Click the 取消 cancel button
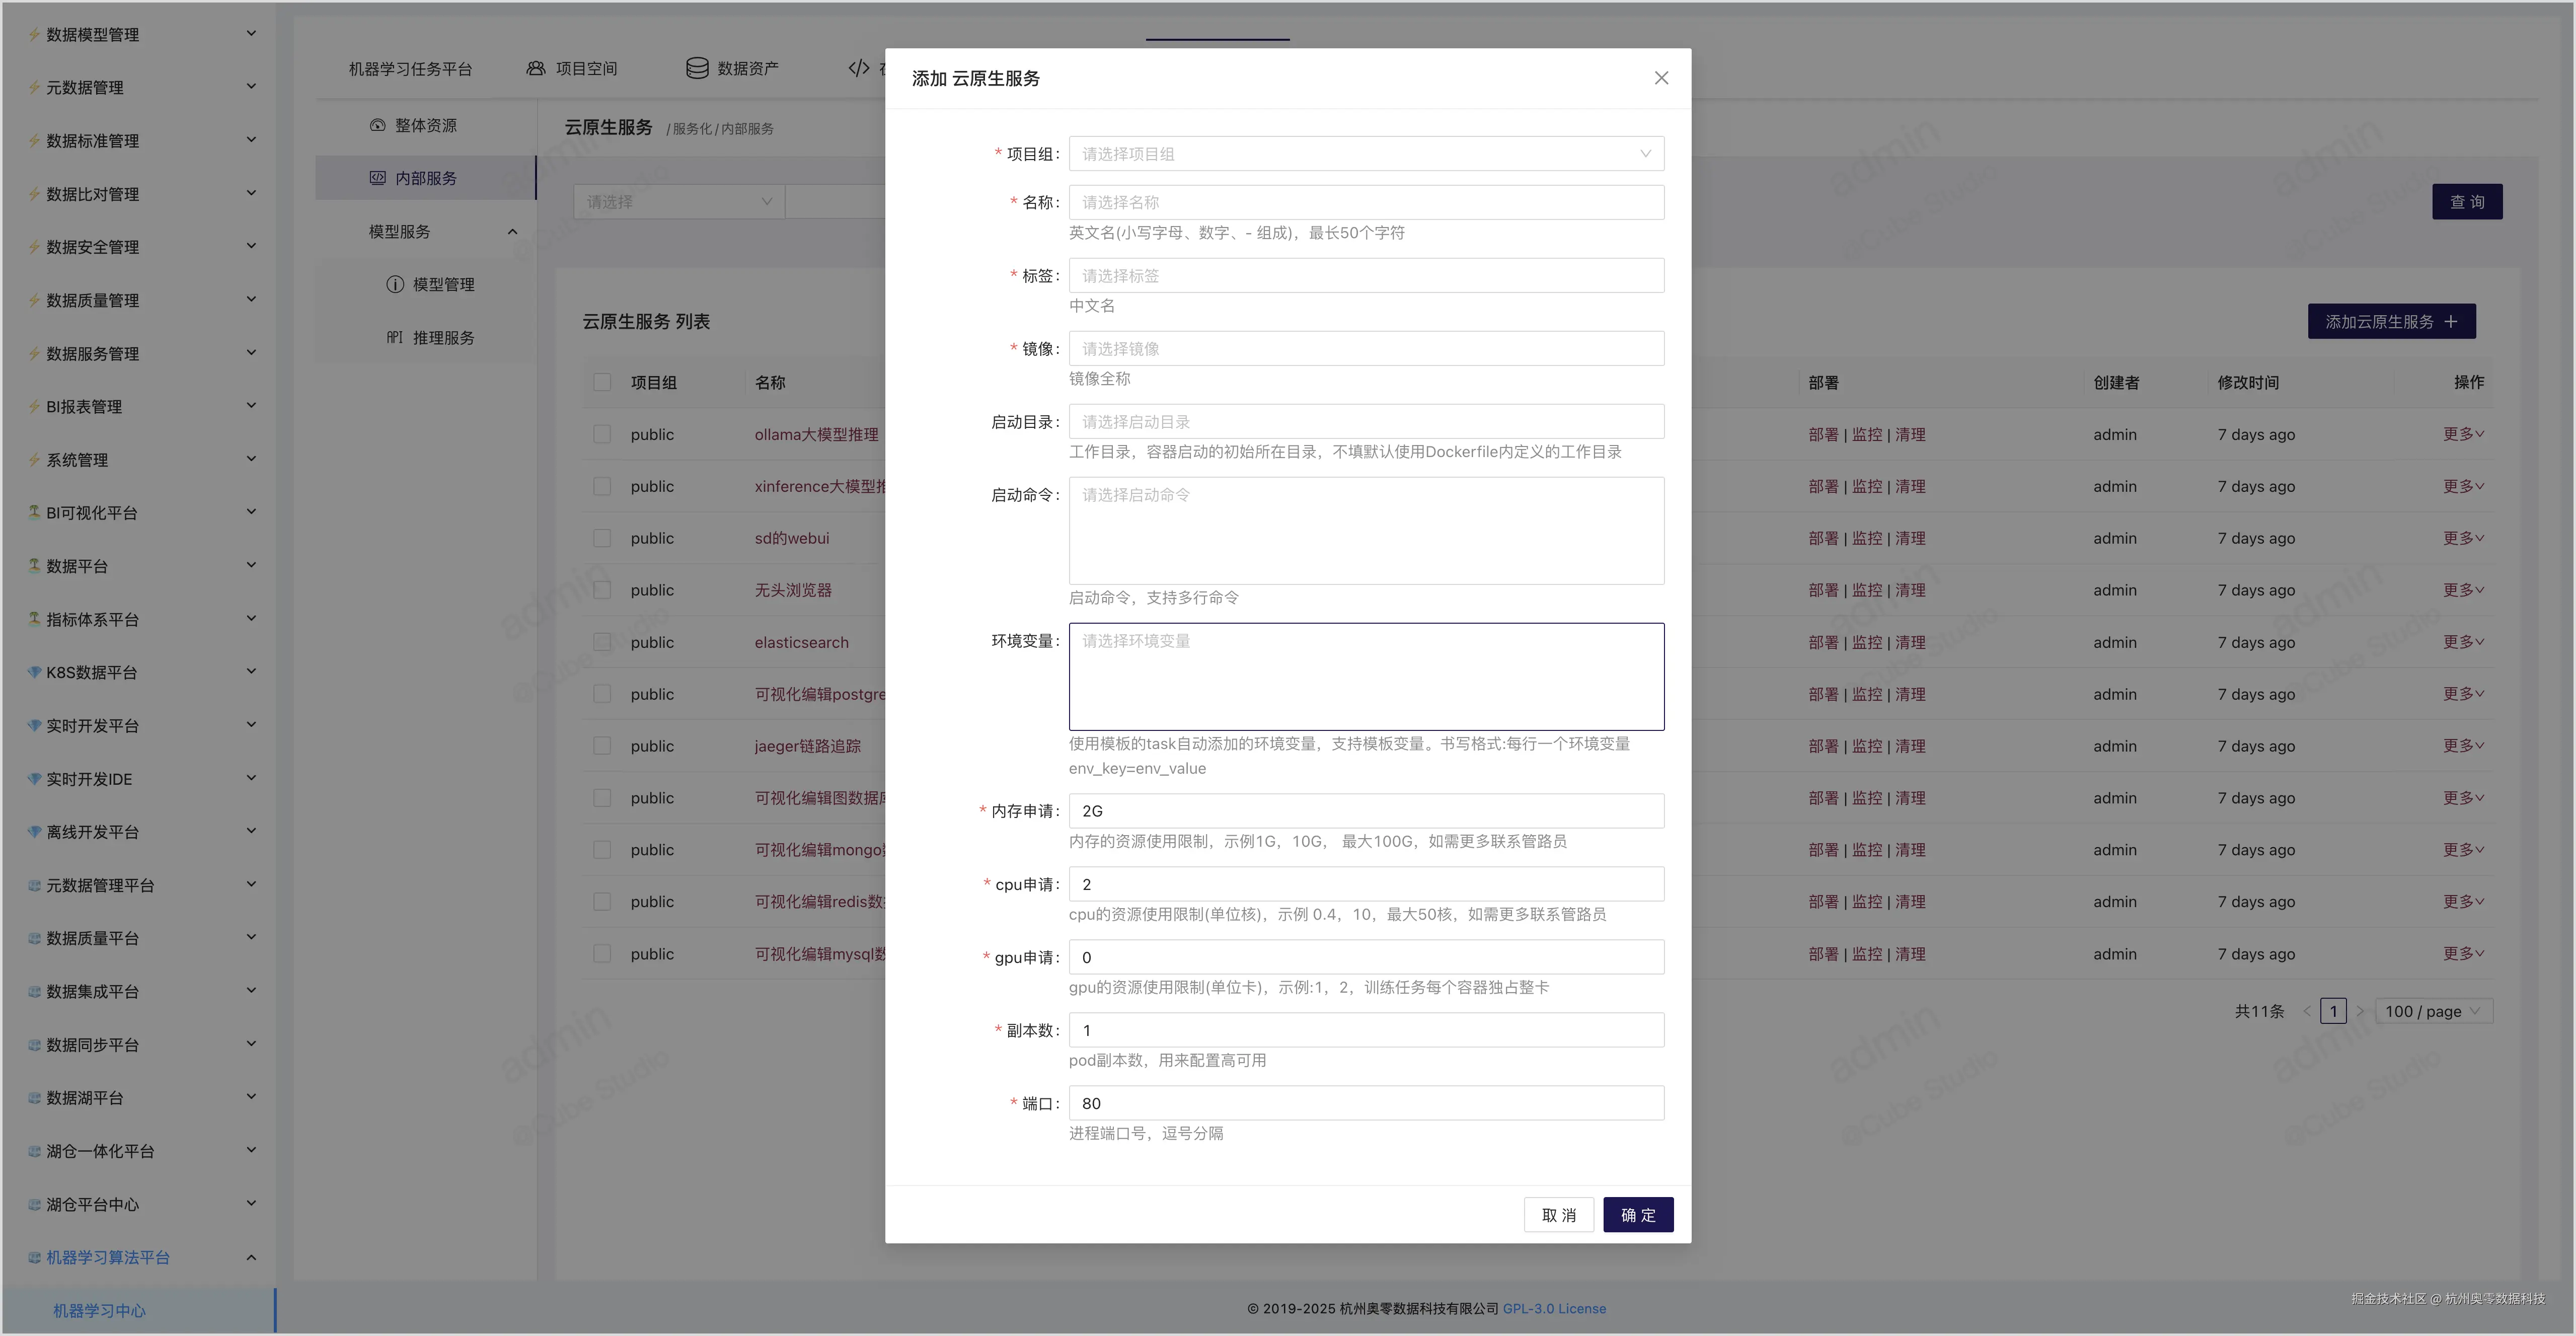The width and height of the screenshot is (2576, 1336). (x=1558, y=1214)
